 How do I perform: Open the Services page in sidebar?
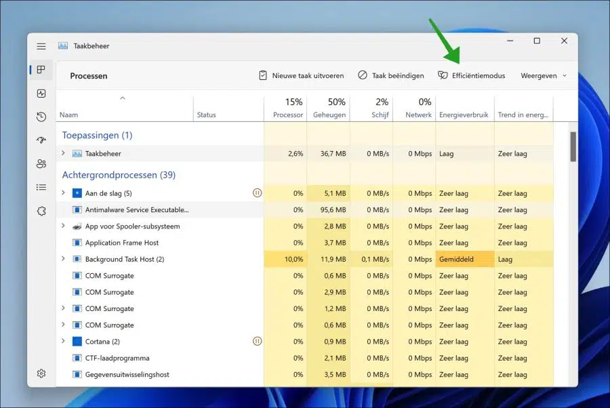tap(41, 211)
